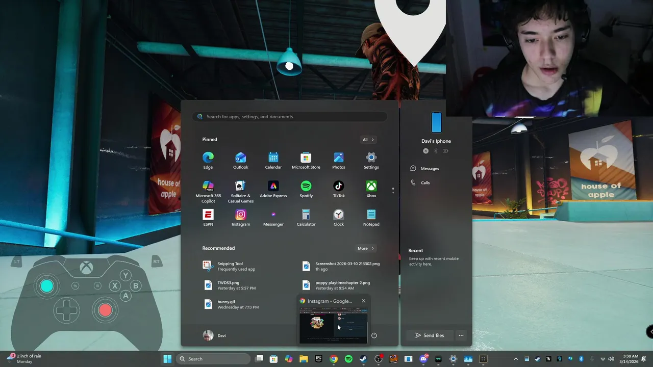The height and width of the screenshot is (367, 653).
Task: Click the phone do-not-disturb circle icon
Action: point(425,151)
